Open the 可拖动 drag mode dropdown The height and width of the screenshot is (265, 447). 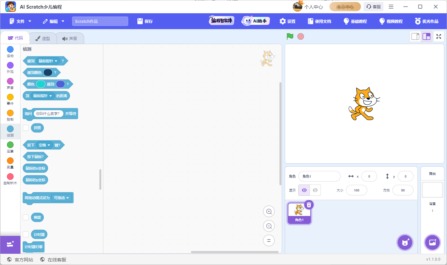coord(62,198)
